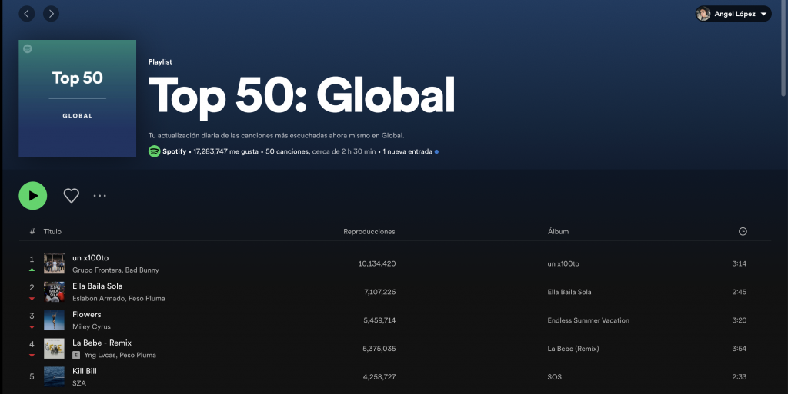This screenshot has height=394, width=788.
Task: Open the Endless Summer Vacation album
Action: click(x=588, y=320)
